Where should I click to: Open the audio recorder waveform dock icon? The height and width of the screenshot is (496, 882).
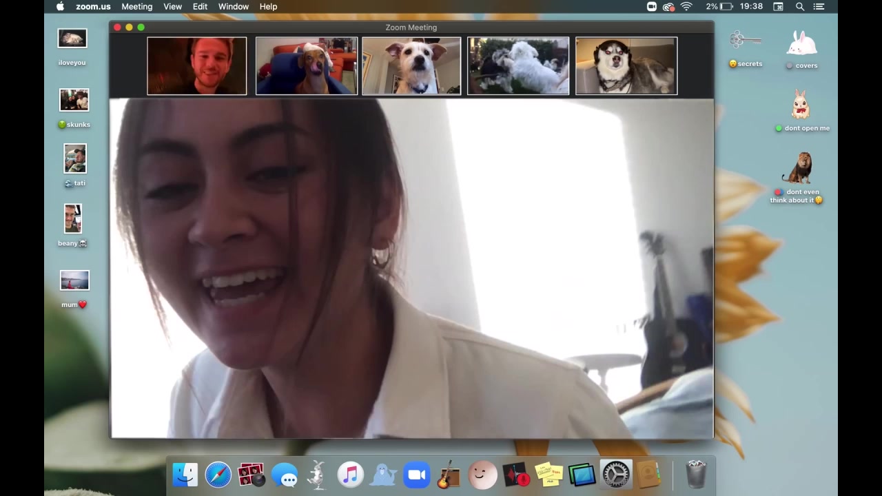pos(516,475)
